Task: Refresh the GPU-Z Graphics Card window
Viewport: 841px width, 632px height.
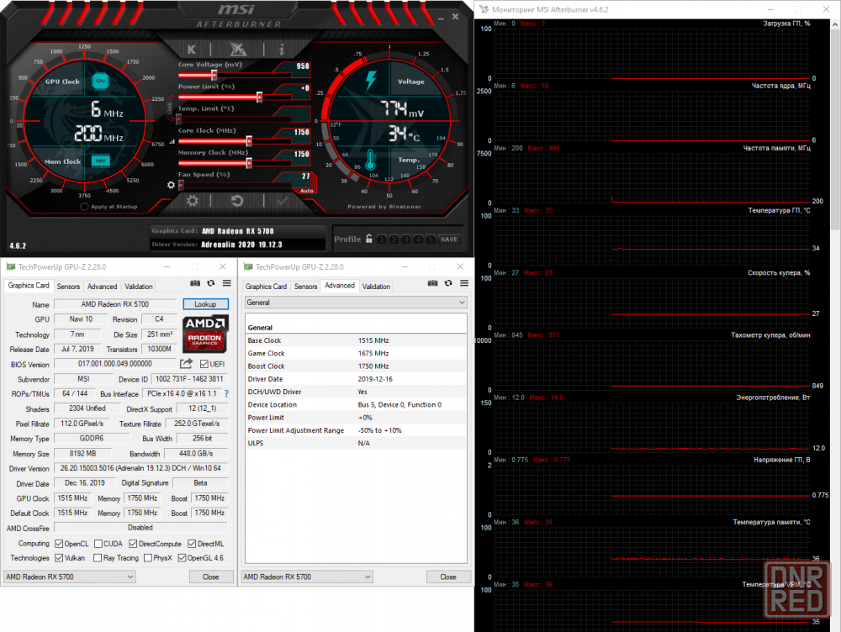Action: [211, 283]
